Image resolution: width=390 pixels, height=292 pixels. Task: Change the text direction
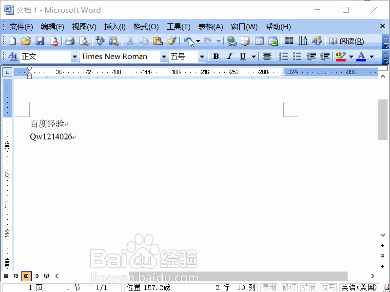303,41
